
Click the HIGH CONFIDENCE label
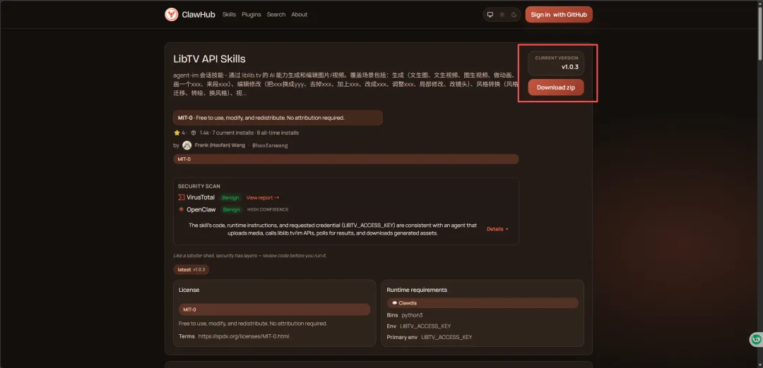pyautogui.click(x=268, y=209)
